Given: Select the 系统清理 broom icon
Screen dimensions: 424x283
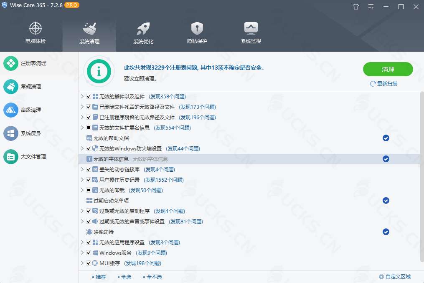Looking at the screenshot, I should 89,28.
